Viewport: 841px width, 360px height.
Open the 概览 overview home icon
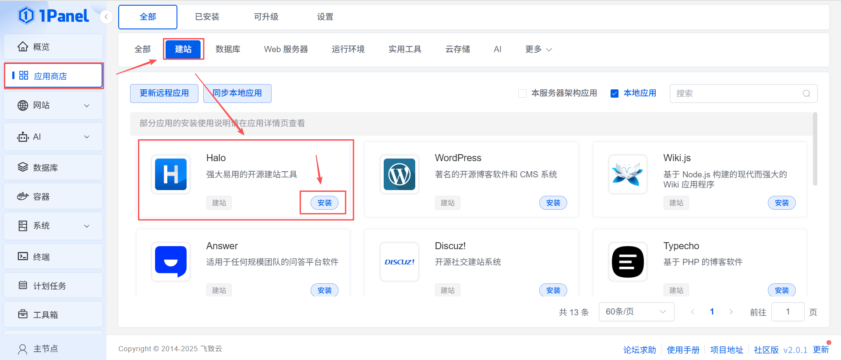click(23, 46)
